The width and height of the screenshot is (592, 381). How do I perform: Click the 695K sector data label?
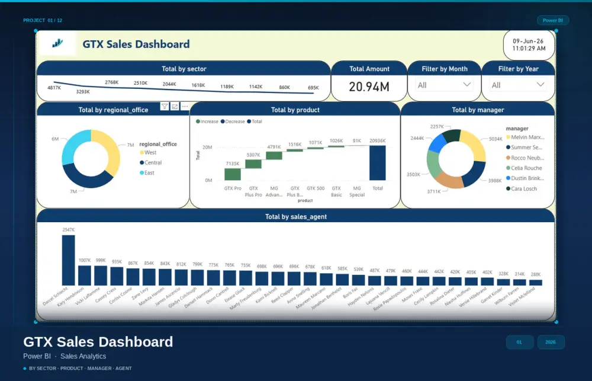[x=313, y=88]
